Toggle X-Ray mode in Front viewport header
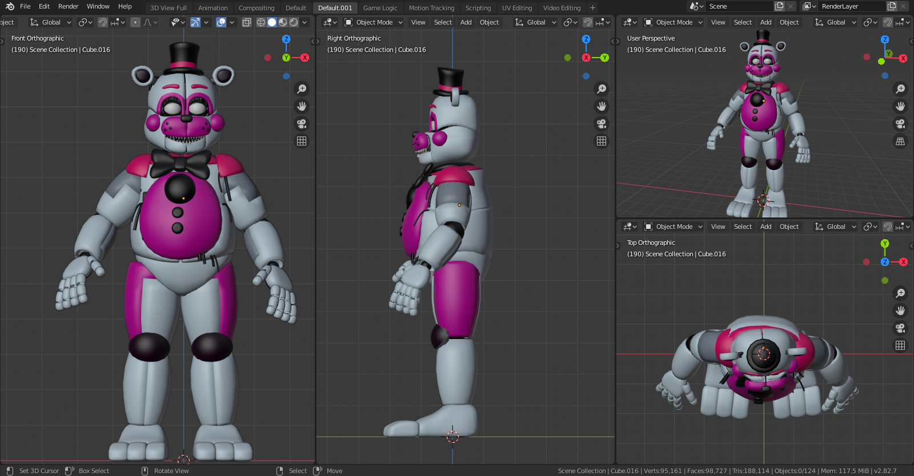 246,22
